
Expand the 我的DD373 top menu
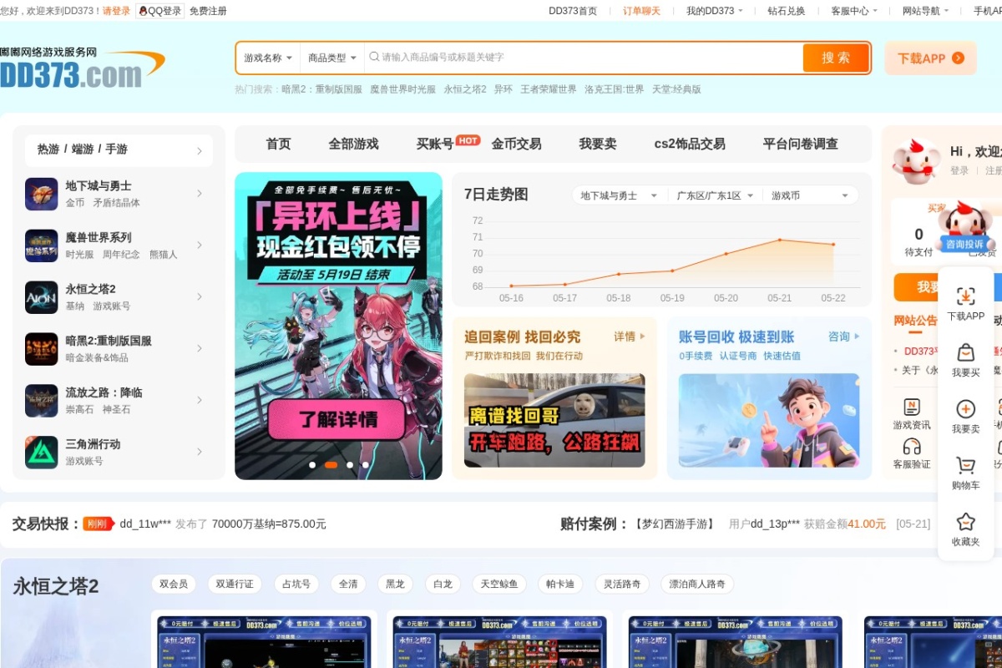tap(715, 11)
